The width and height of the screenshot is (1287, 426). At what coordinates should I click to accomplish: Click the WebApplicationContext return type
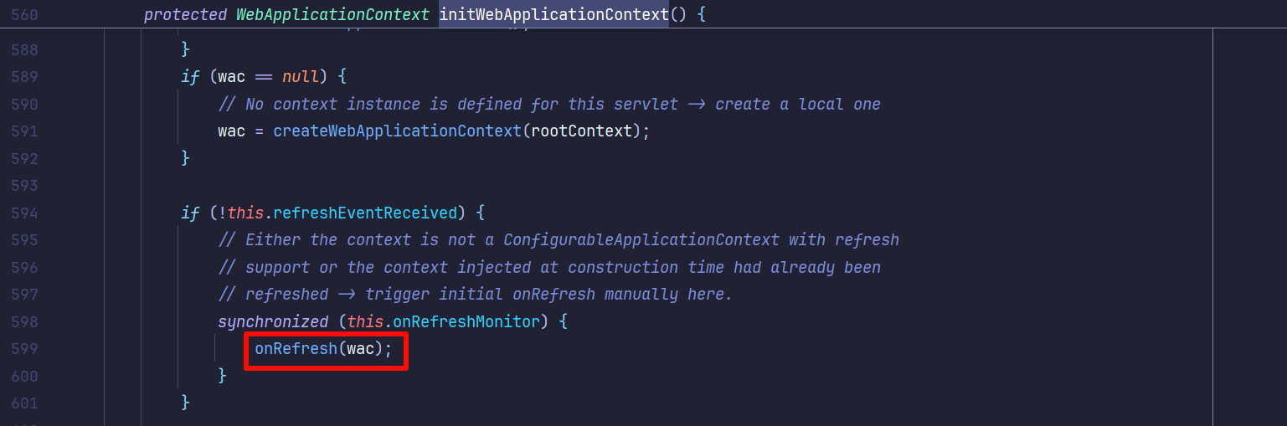[333, 15]
